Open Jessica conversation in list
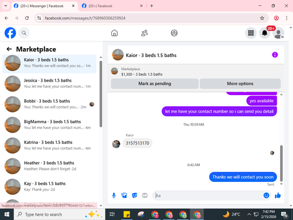This screenshot has height=220, width=293. coord(49,83)
